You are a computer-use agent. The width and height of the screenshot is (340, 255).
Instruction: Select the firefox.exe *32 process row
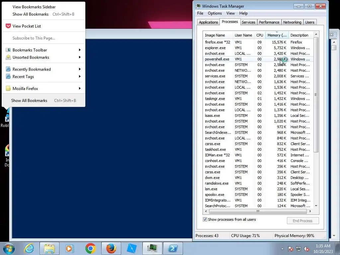(258, 42)
